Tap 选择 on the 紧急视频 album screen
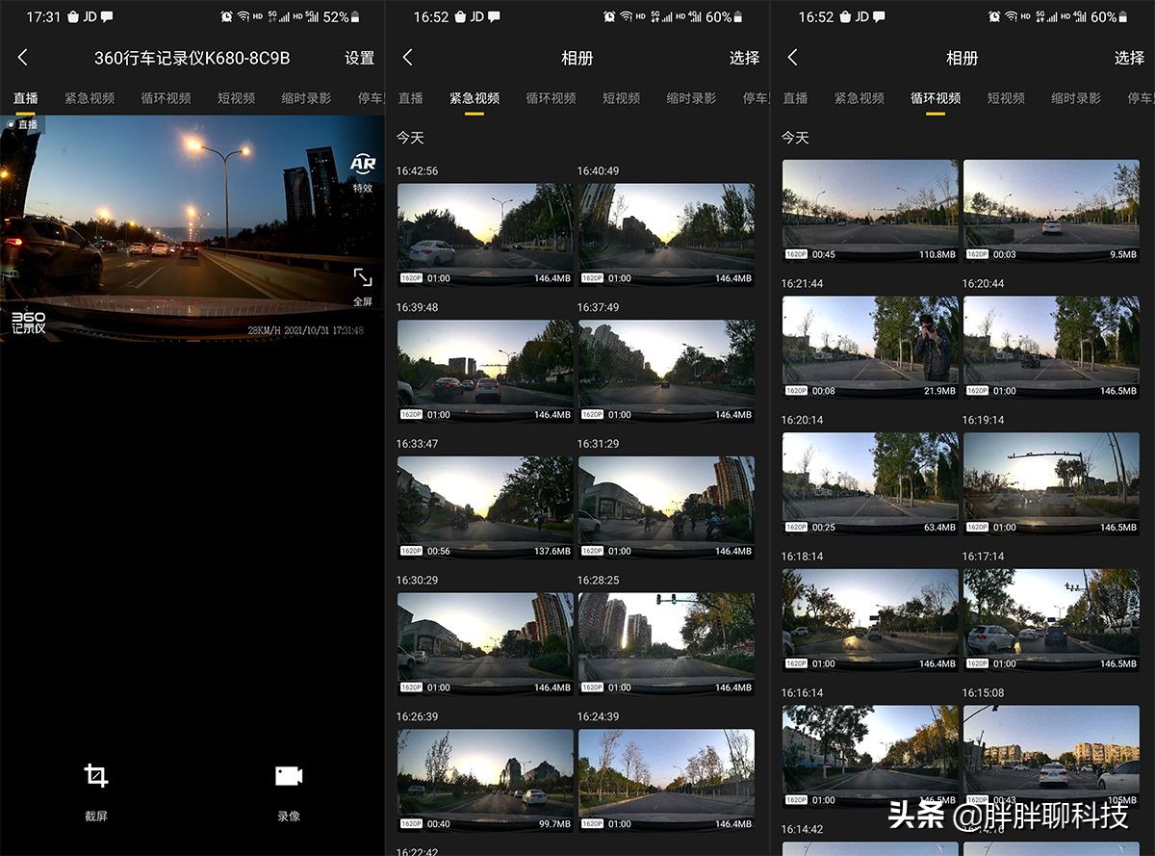The width and height of the screenshot is (1155, 856). pos(744,58)
